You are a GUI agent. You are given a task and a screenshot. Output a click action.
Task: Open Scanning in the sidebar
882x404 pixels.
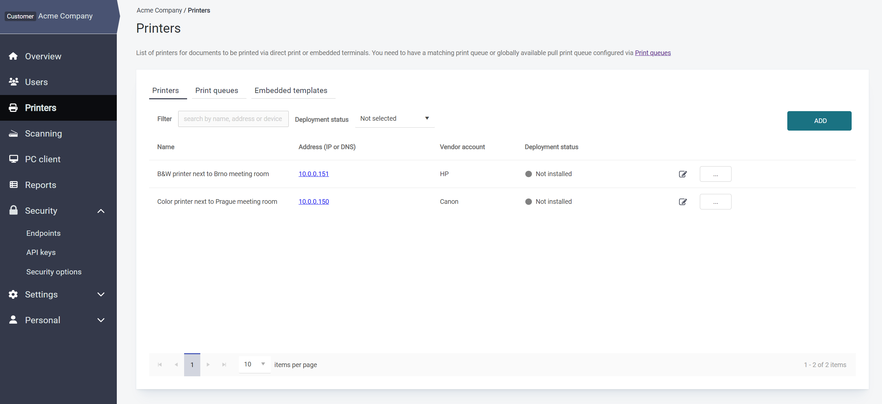pyautogui.click(x=58, y=134)
